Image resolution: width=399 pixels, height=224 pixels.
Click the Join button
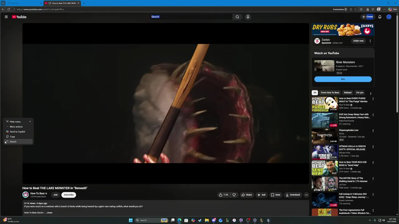click(55, 195)
